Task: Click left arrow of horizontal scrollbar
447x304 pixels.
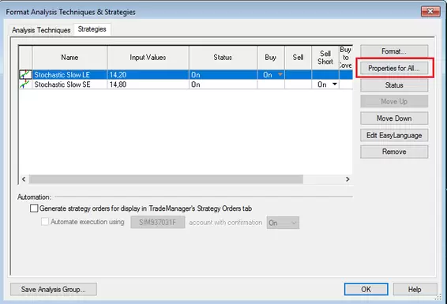Action: 24,179
